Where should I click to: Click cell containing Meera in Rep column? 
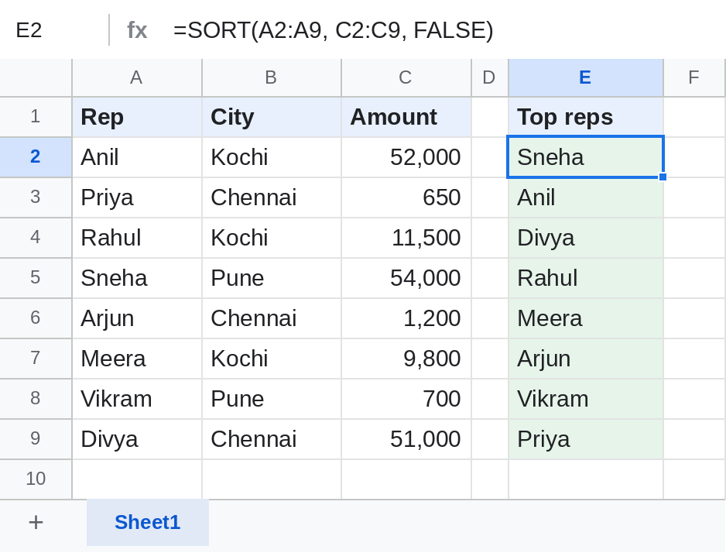(137, 359)
